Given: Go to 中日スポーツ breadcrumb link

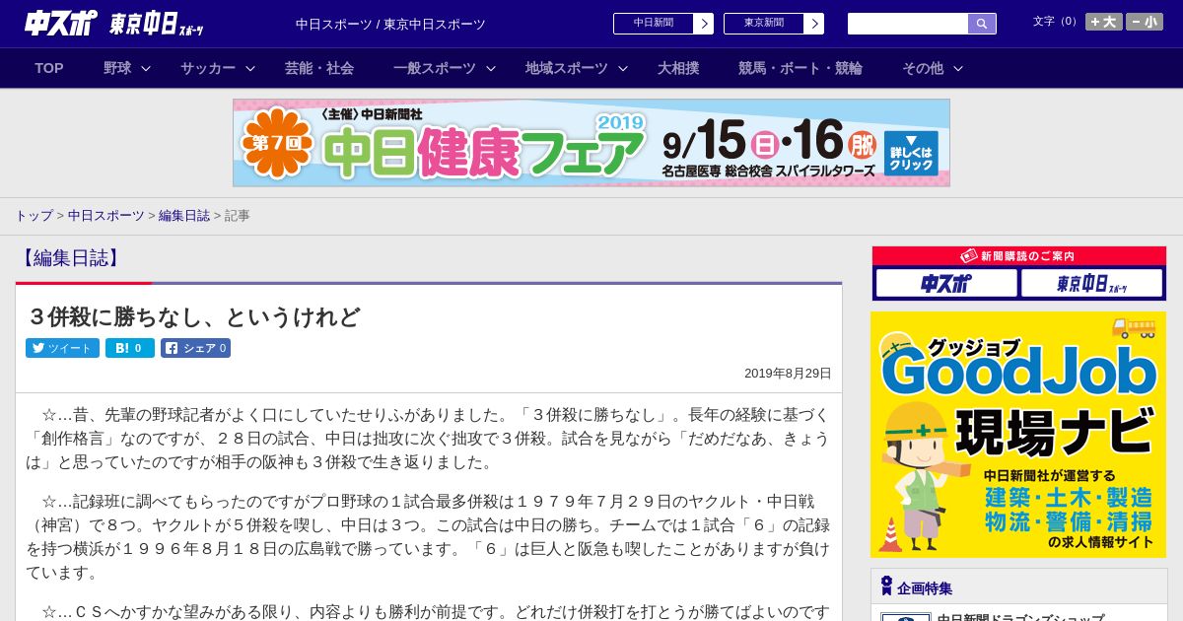Looking at the screenshot, I should [106, 215].
